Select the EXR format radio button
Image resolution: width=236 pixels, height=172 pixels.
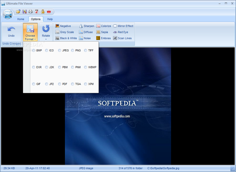pyautogui.click(x=34, y=67)
